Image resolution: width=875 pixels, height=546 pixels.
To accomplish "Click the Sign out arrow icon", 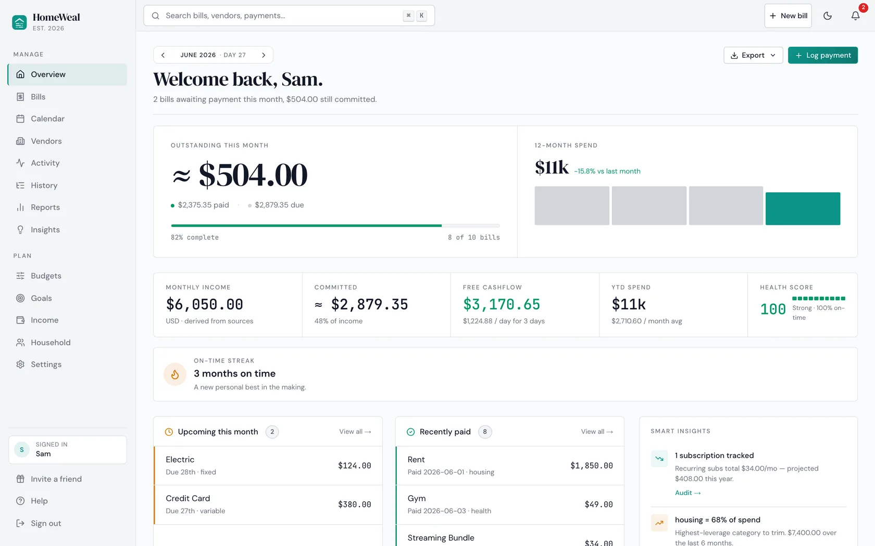I will click(x=20, y=523).
